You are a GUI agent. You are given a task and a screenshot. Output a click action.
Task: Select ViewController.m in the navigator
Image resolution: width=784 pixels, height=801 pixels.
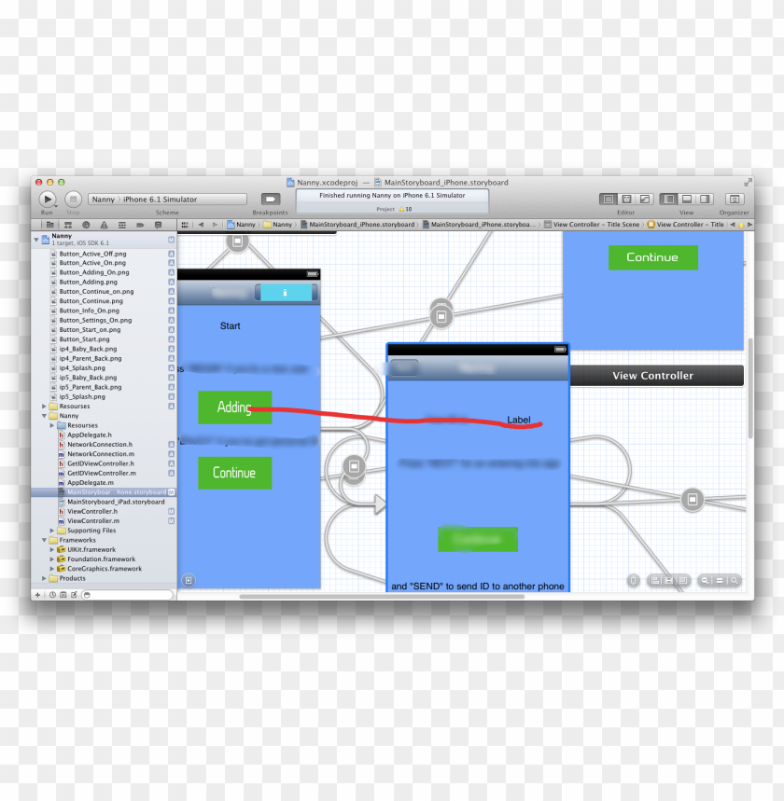coord(92,520)
